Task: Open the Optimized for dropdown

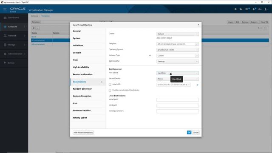Action: (x=178, y=61)
